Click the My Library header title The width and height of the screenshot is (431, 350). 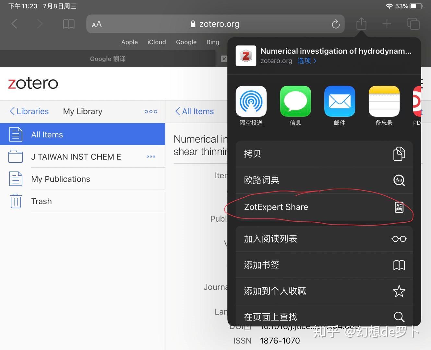pos(83,111)
